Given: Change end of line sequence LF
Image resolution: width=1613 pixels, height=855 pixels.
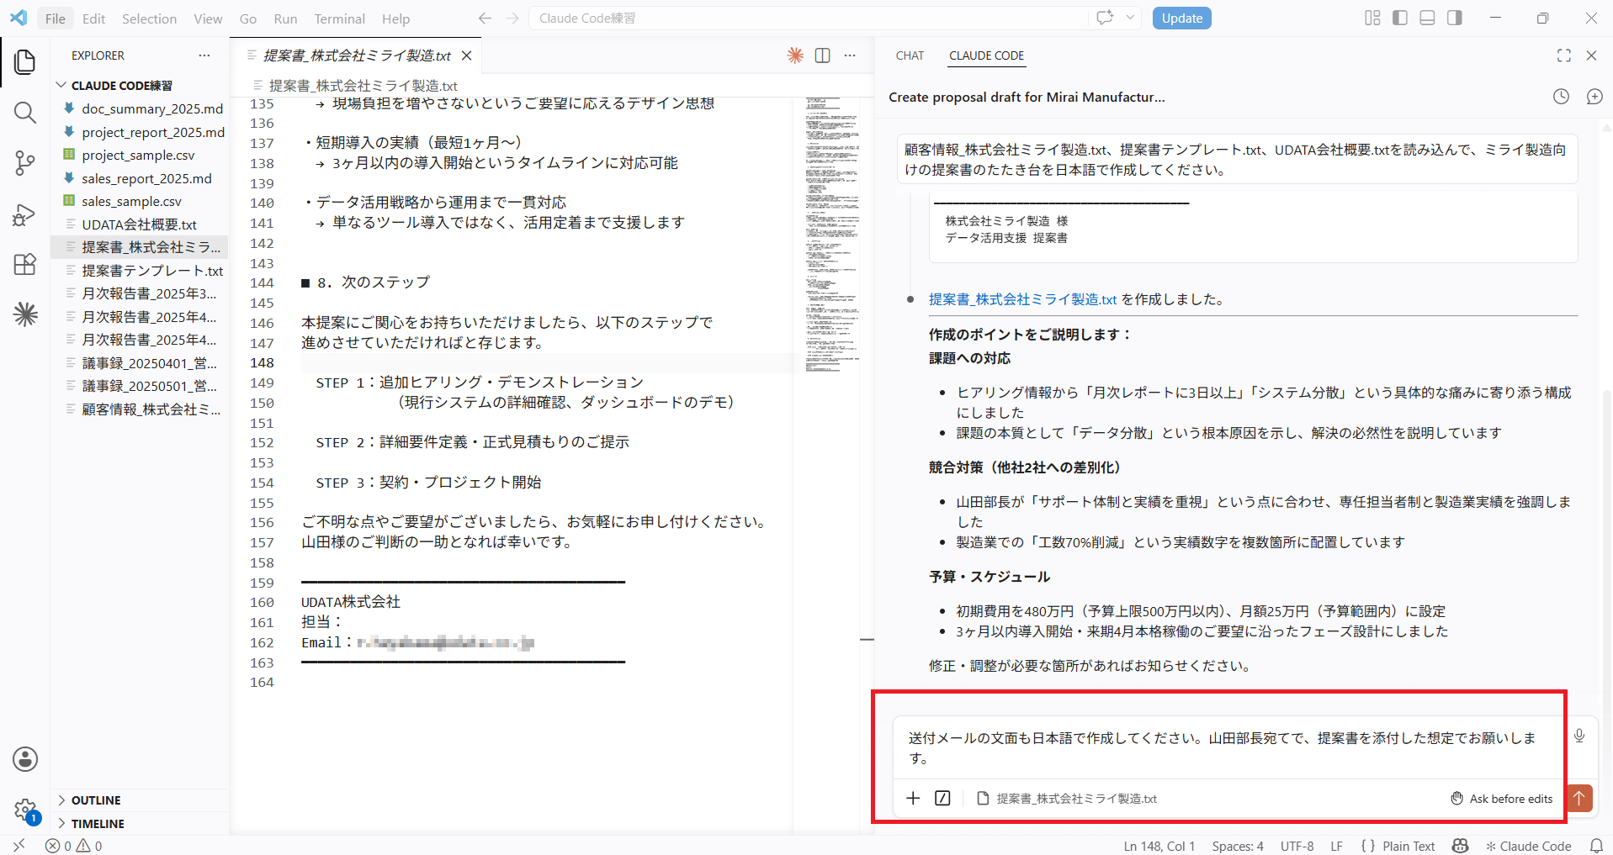Looking at the screenshot, I should 1336,846.
